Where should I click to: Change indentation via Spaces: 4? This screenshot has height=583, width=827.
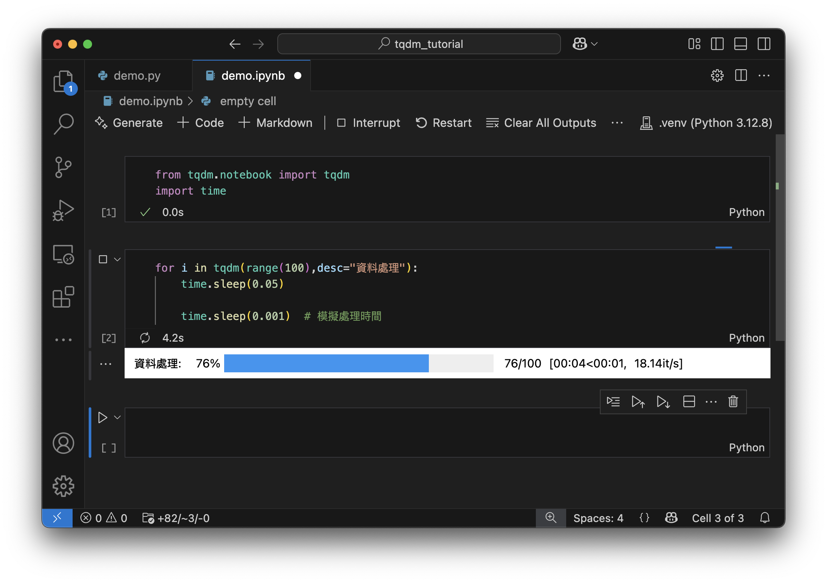tap(598, 518)
